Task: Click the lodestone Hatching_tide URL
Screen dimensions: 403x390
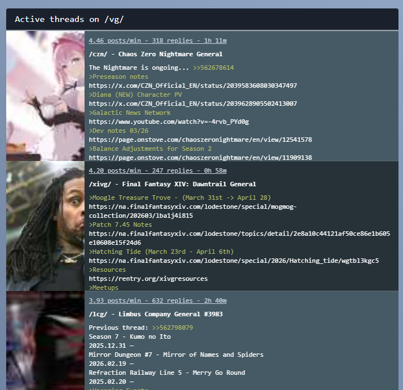Action: [x=234, y=261]
